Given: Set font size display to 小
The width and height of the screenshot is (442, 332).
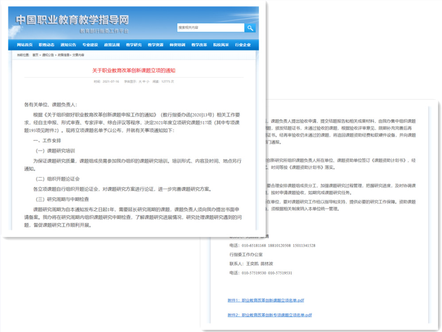Looking at the screenshot, I should pyautogui.click(x=148, y=82).
